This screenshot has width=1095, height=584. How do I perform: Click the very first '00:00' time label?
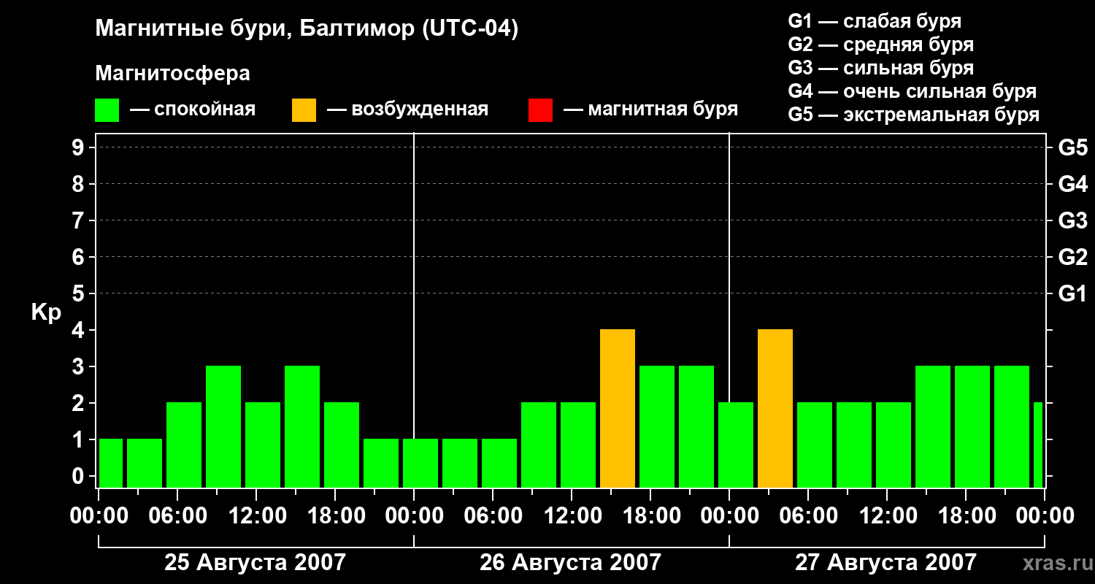99,516
